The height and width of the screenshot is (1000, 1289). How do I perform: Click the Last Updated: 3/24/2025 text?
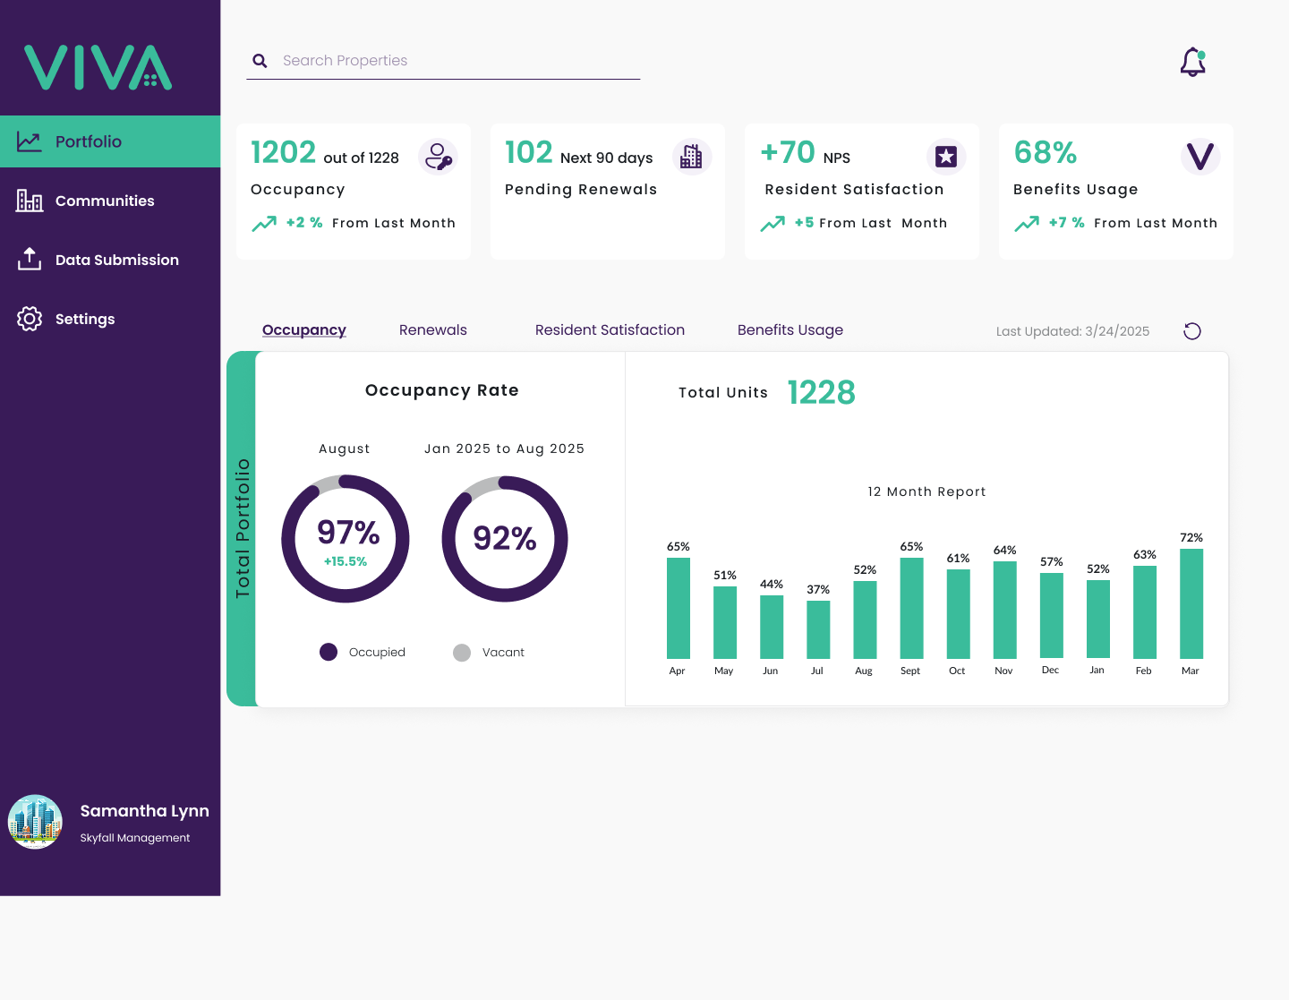[1072, 331]
